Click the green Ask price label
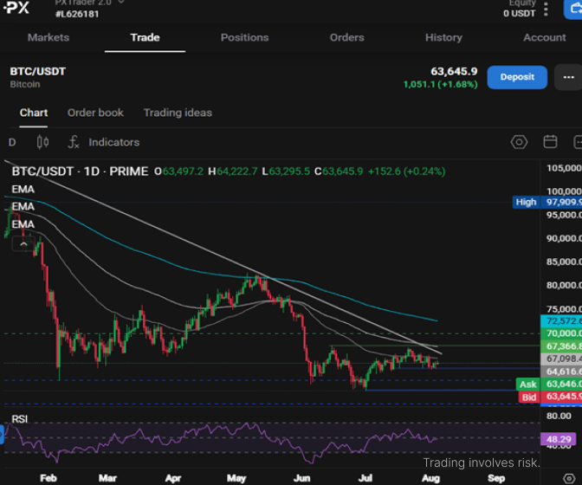The height and width of the screenshot is (485, 582). click(549, 384)
